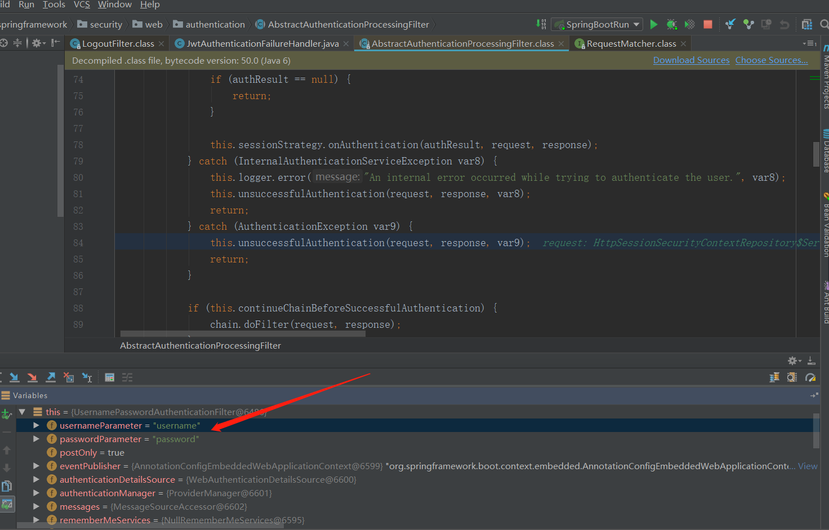Run with Coverage using the shielded play icon
This screenshot has height=530, width=829.
pyautogui.click(x=689, y=24)
